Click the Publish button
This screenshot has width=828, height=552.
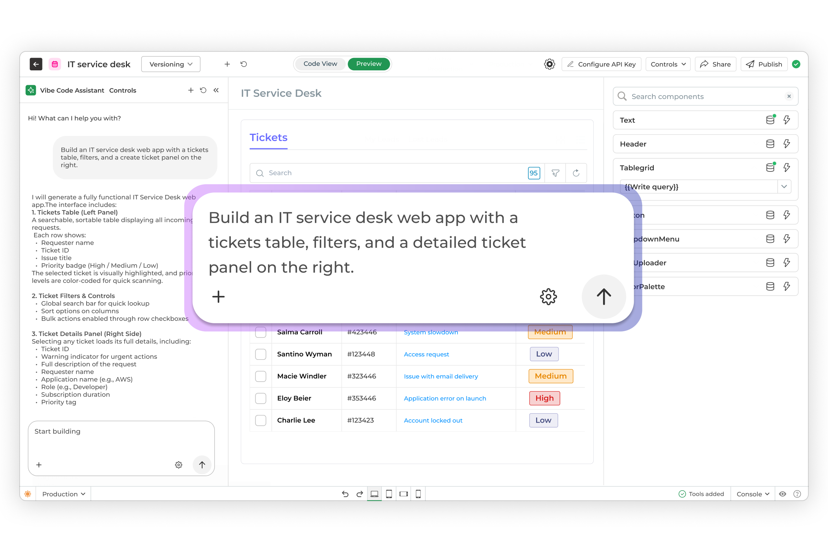click(763, 64)
